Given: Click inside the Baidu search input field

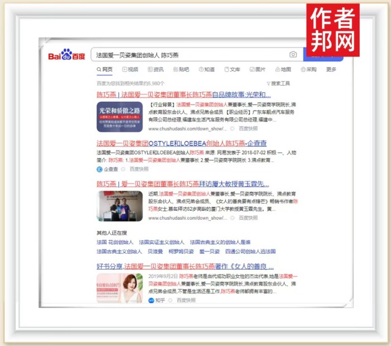Looking at the screenshot, I should (x=190, y=55).
